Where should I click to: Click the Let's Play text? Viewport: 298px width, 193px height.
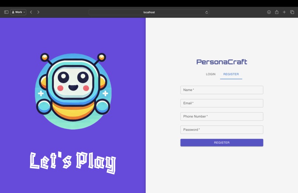(x=73, y=163)
